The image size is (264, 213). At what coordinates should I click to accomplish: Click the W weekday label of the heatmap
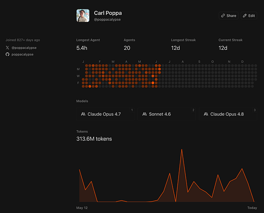[78, 76]
